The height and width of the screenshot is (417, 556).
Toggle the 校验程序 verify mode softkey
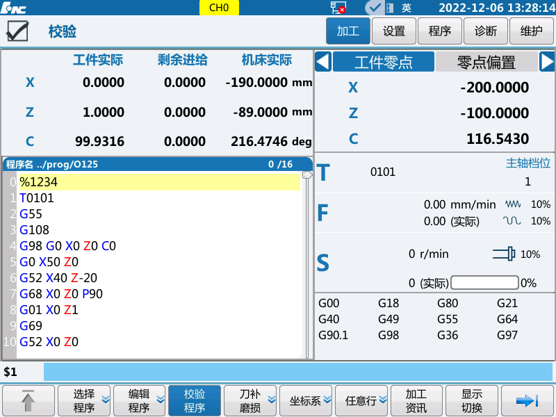(195, 401)
